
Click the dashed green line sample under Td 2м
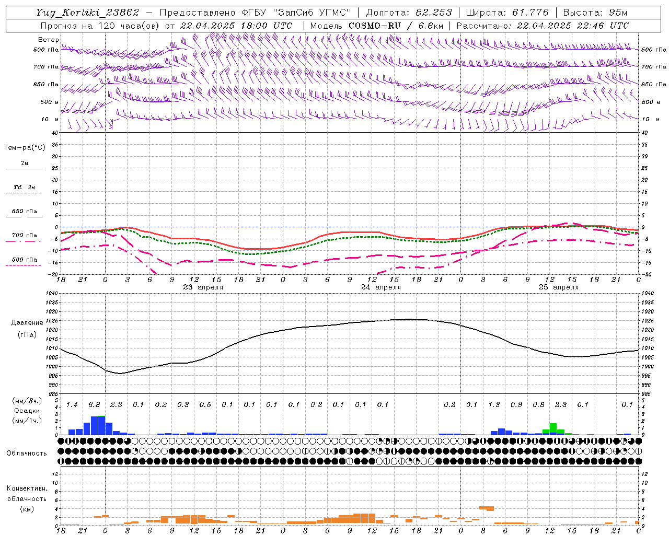24,193
